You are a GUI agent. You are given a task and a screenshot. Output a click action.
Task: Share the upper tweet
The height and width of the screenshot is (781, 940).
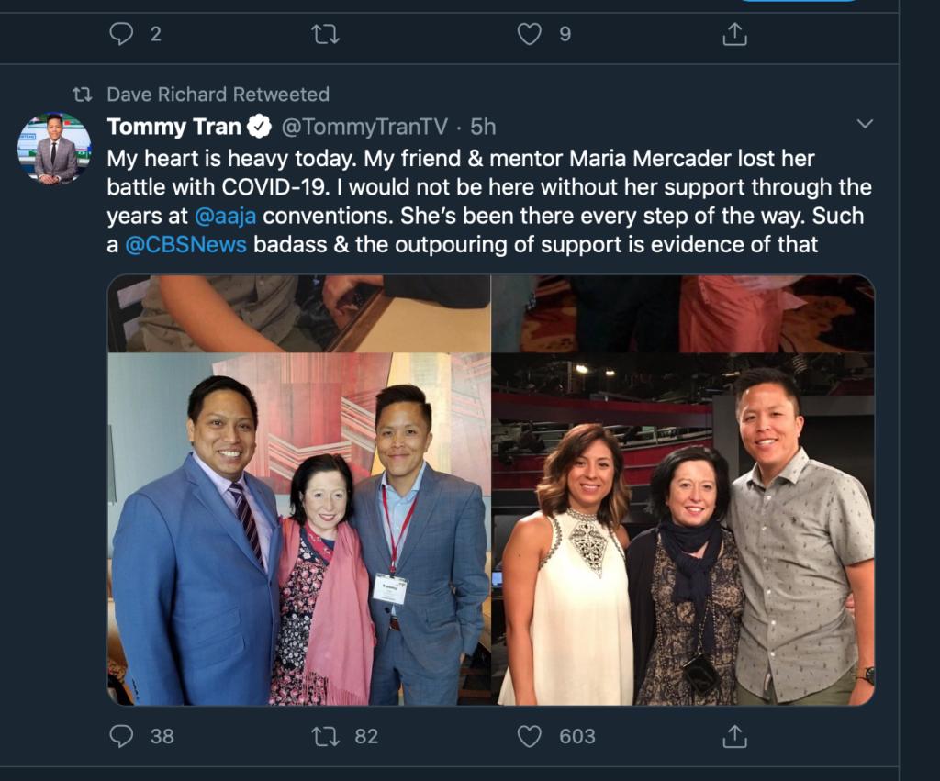(733, 34)
